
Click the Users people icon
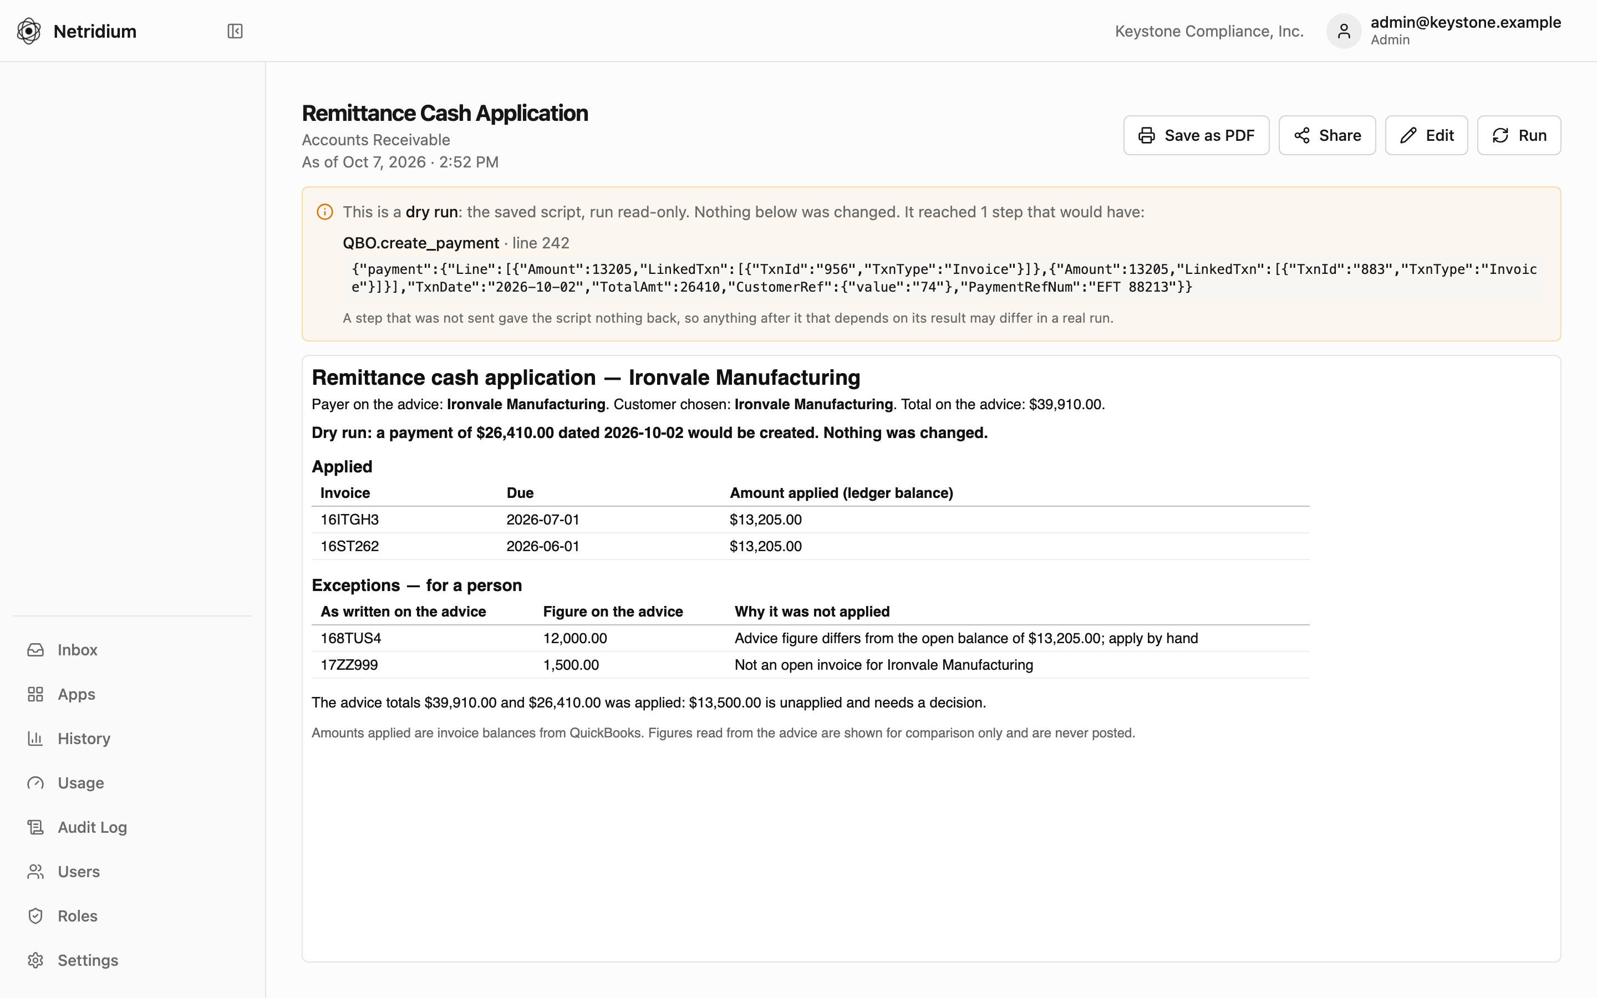35,872
